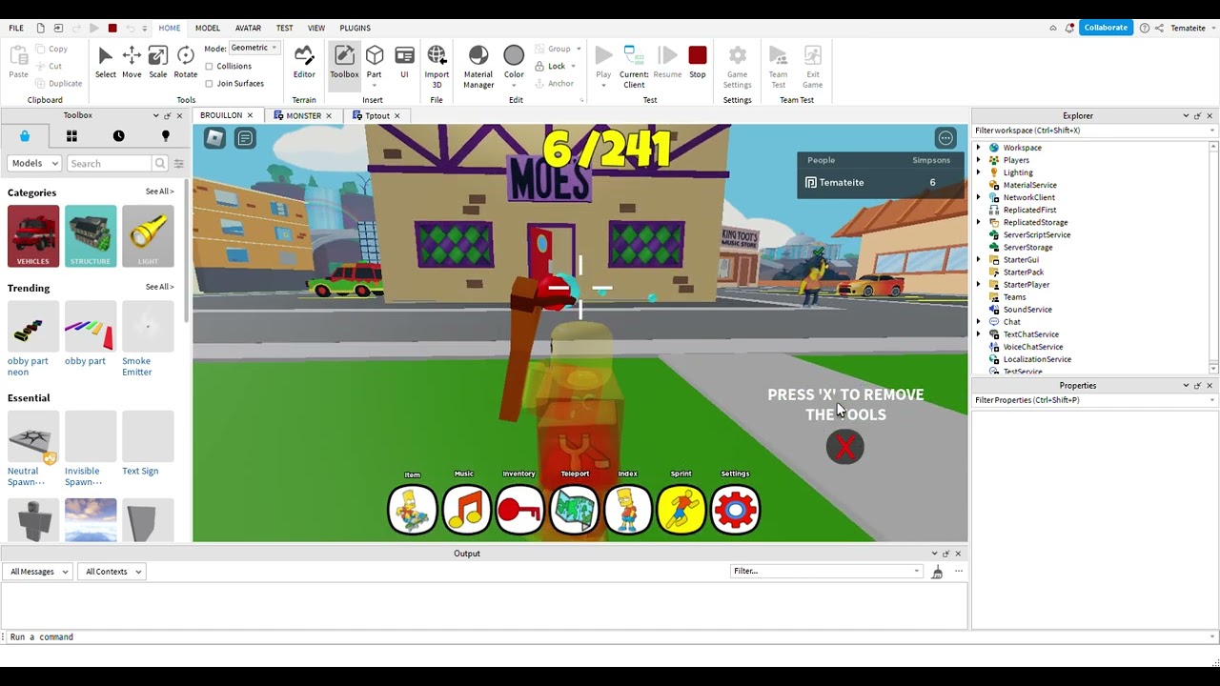Switch view via Current Client button

(634, 67)
